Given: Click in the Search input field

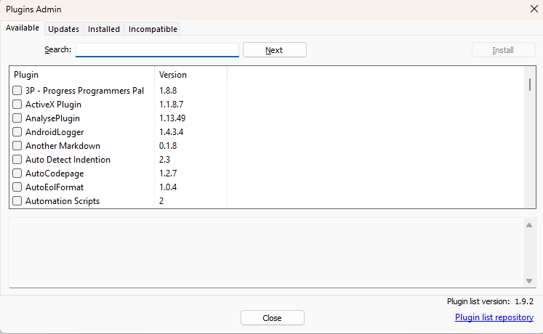Looking at the screenshot, I should coord(157,50).
